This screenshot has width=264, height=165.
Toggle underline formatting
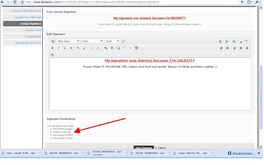pyautogui.click(x=64, y=48)
